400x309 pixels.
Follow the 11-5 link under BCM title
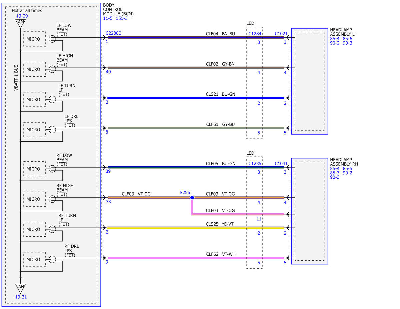[108, 18]
